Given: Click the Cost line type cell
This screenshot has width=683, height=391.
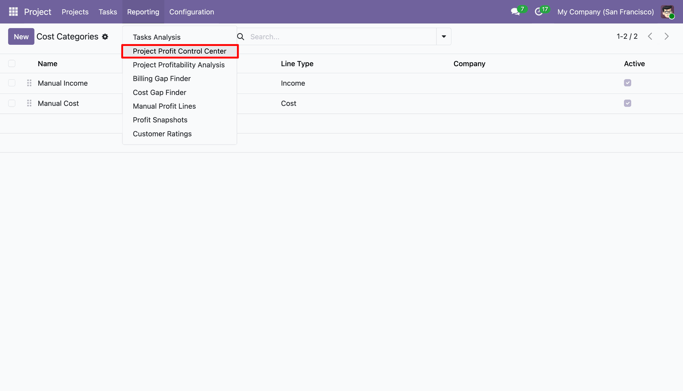Looking at the screenshot, I should pos(288,103).
